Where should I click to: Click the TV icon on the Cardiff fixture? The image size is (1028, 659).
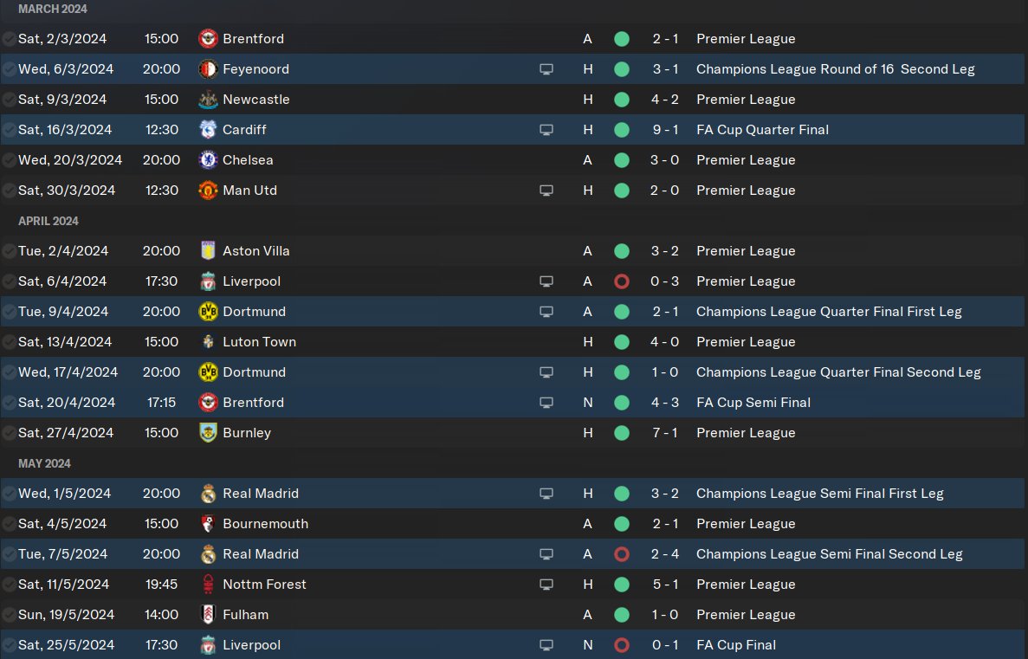pos(546,130)
